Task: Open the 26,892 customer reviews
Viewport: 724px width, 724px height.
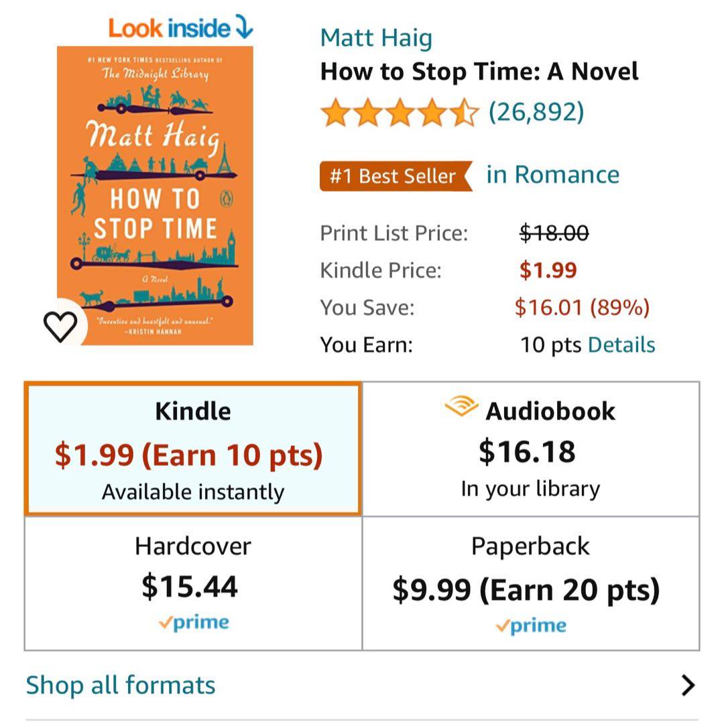Action: (536, 111)
